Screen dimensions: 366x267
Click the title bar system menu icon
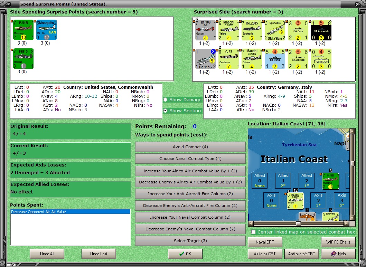[8, 4]
